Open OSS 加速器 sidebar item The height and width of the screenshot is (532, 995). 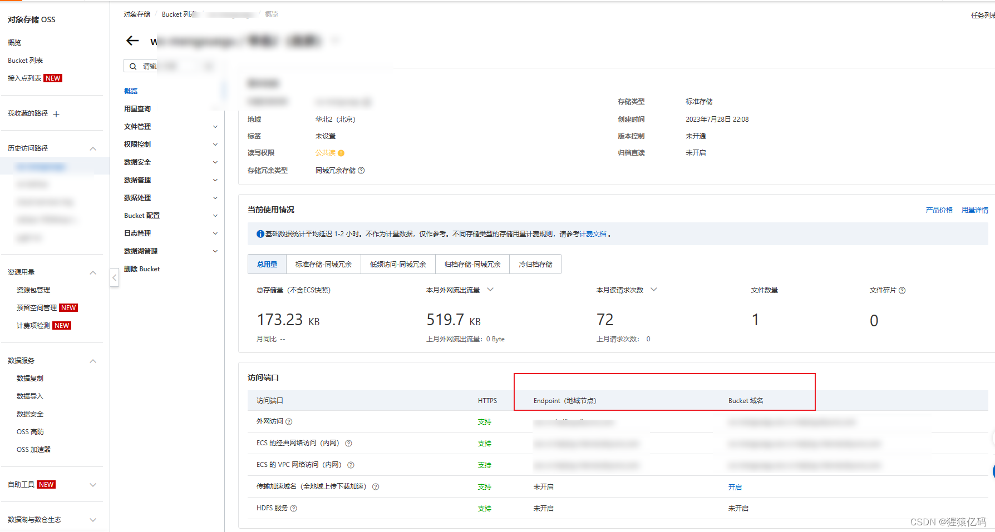[x=33, y=450]
